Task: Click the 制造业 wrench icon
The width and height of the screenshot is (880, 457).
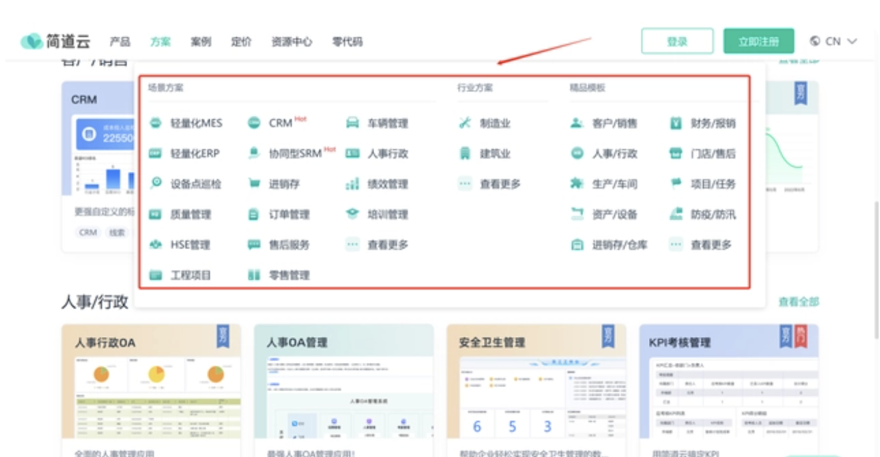Action: pyautogui.click(x=465, y=123)
